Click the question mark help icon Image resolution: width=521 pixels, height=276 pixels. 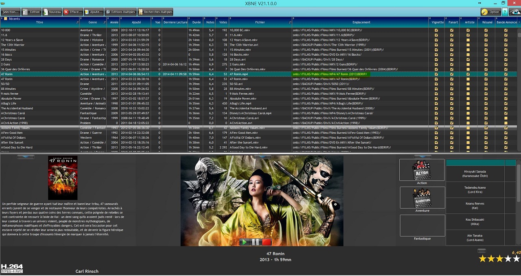pos(505,12)
